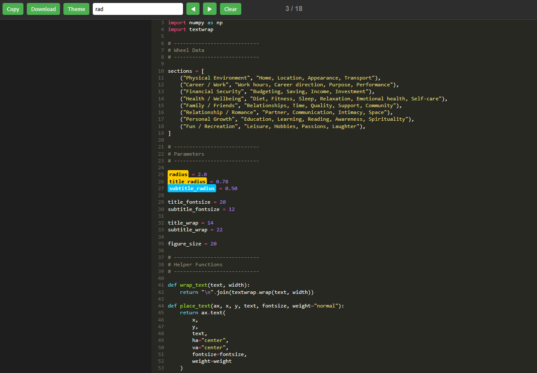
Task: Click the figure_size variable on line 35
Action: (x=184, y=244)
